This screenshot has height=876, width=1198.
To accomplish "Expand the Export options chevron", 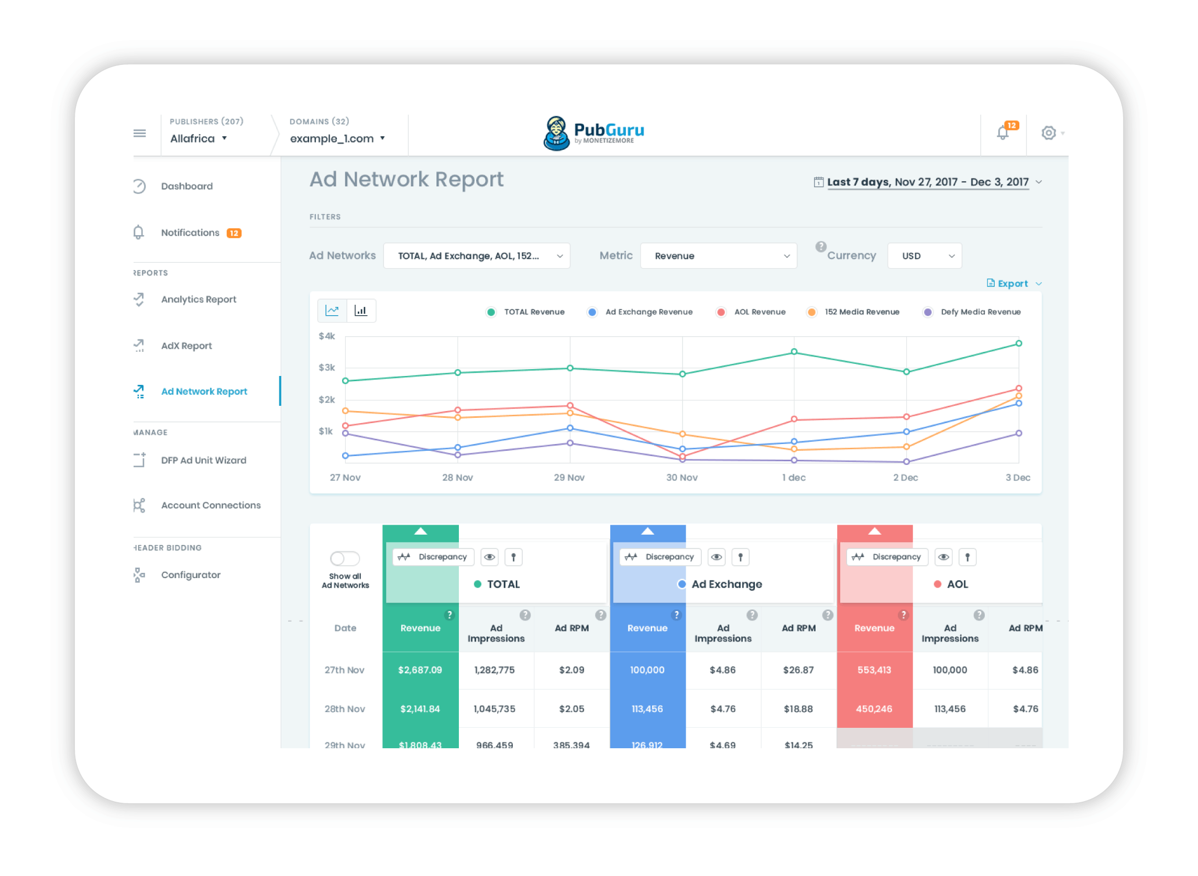I will tap(1039, 284).
